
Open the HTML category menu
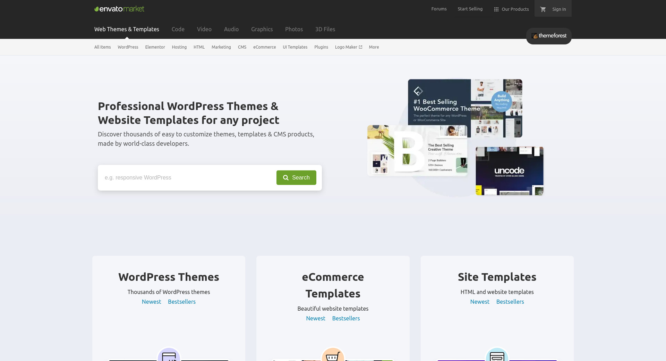tap(199, 47)
